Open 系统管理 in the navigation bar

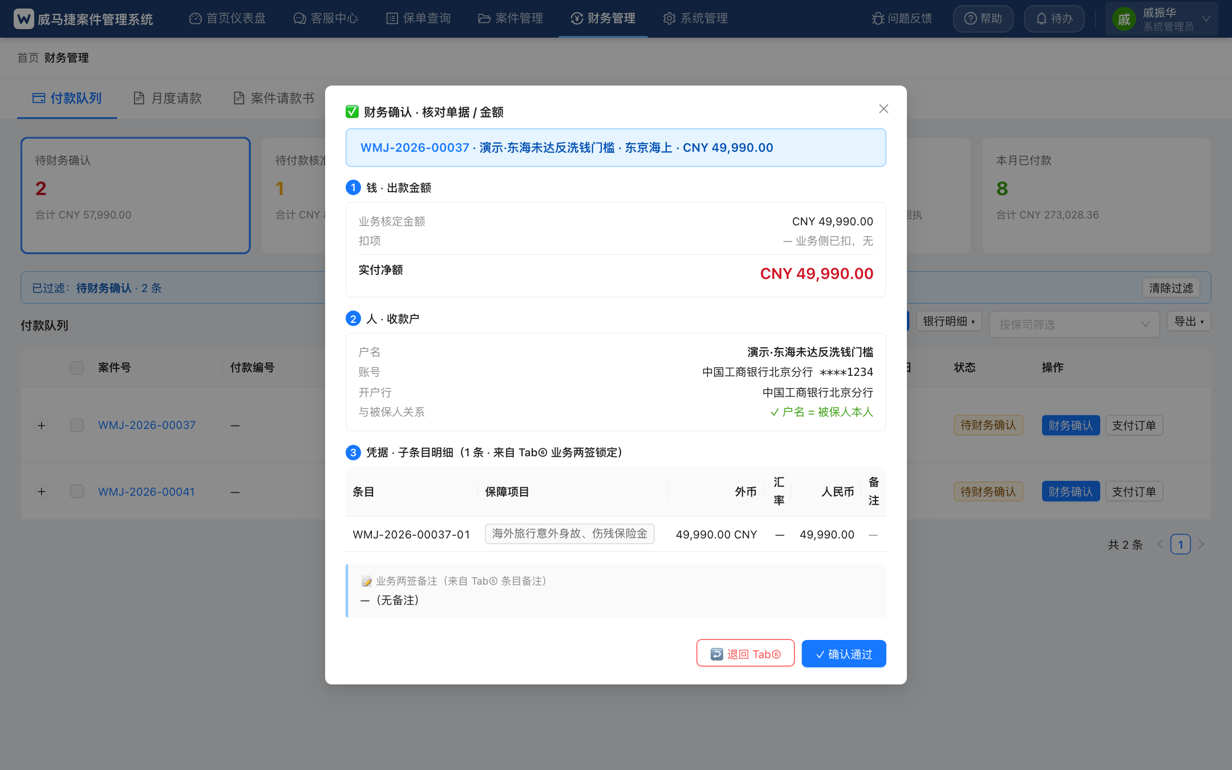pyautogui.click(x=695, y=19)
